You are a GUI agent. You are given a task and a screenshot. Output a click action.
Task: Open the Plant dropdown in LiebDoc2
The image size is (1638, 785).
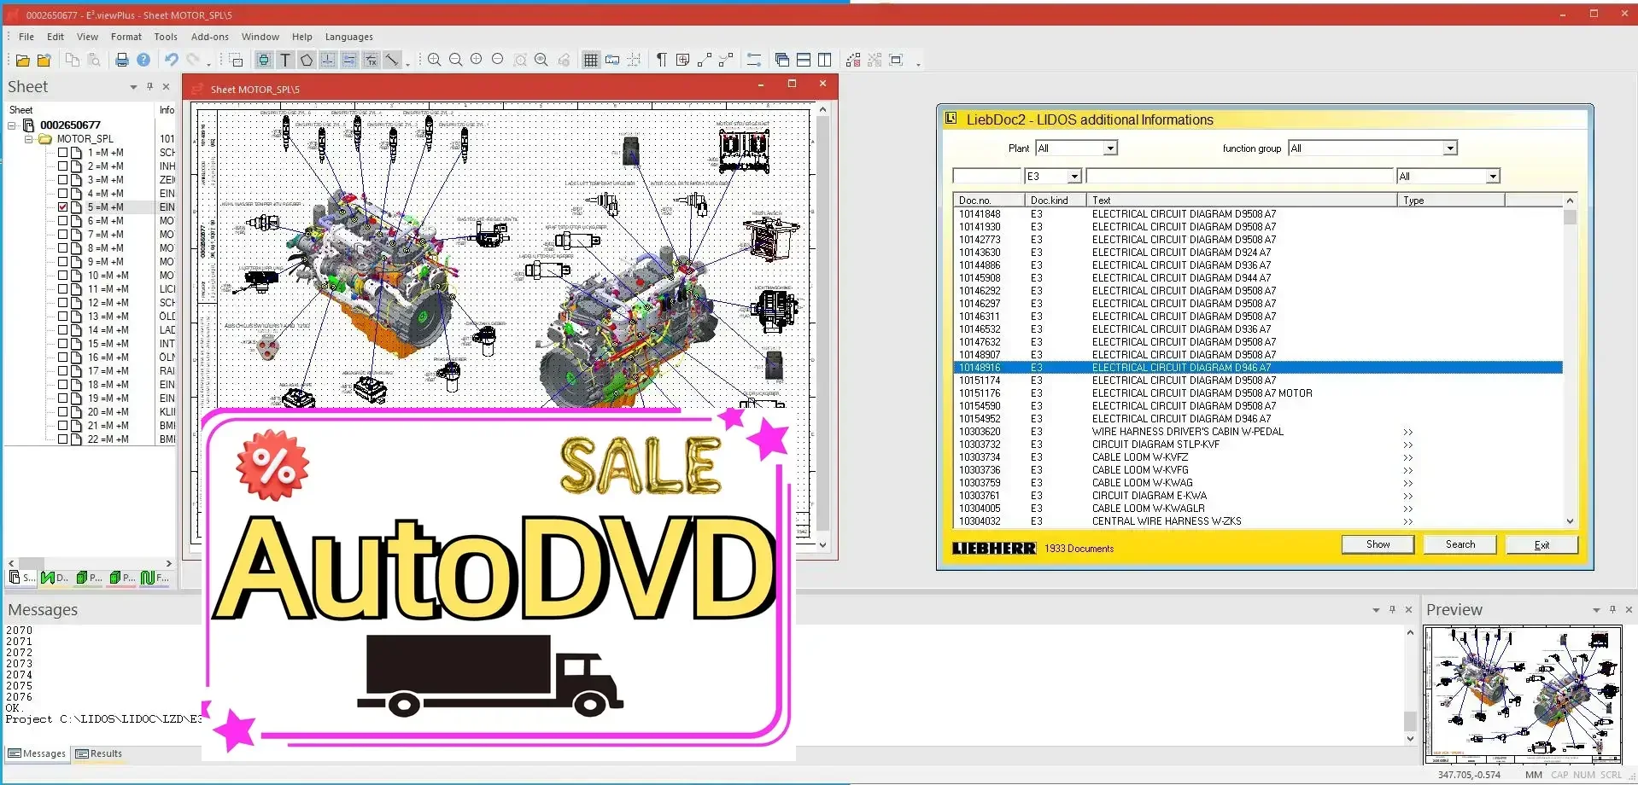(1110, 148)
